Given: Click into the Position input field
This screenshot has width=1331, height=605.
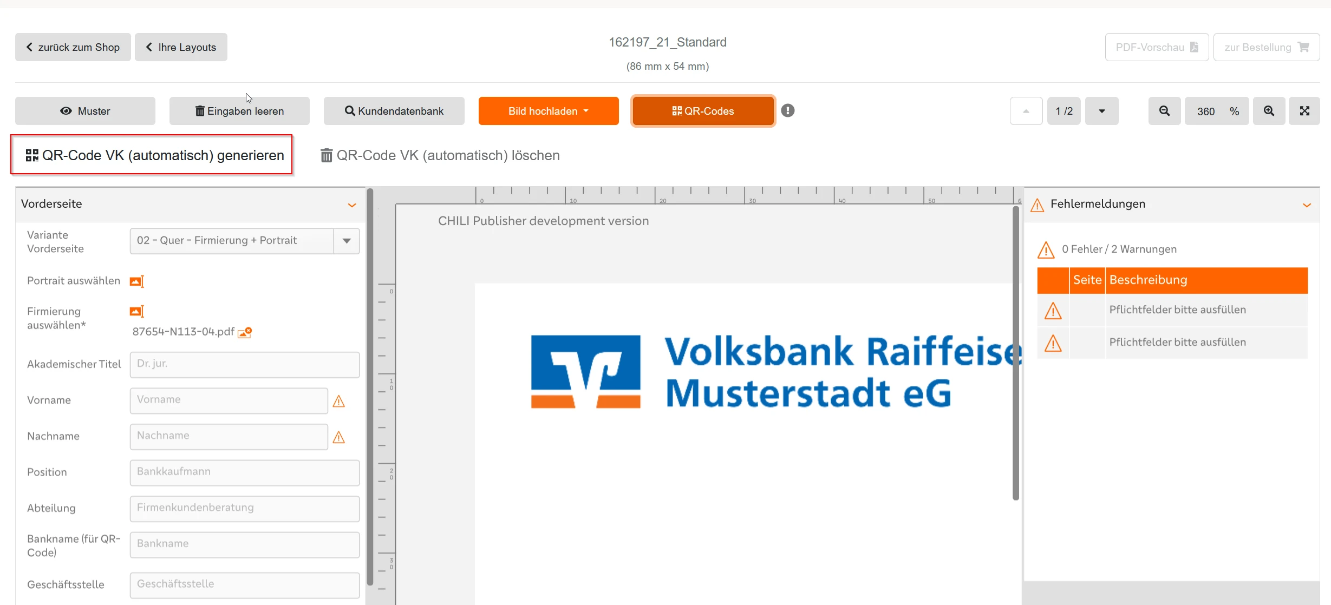Looking at the screenshot, I should click(x=244, y=472).
